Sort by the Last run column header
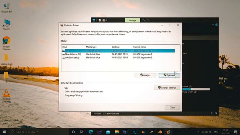 [115, 47]
